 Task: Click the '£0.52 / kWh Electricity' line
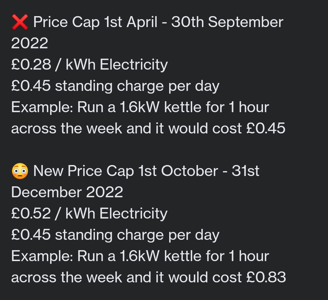pyautogui.click(x=89, y=214)
